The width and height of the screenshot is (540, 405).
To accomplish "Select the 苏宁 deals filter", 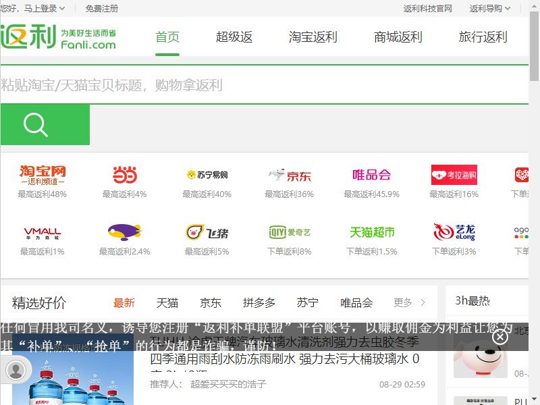I will click(x=308, y=303).
